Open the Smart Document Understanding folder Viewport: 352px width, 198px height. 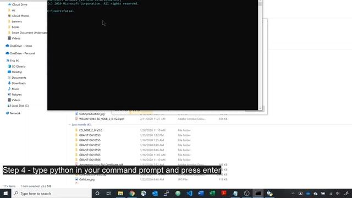point(29,32)
